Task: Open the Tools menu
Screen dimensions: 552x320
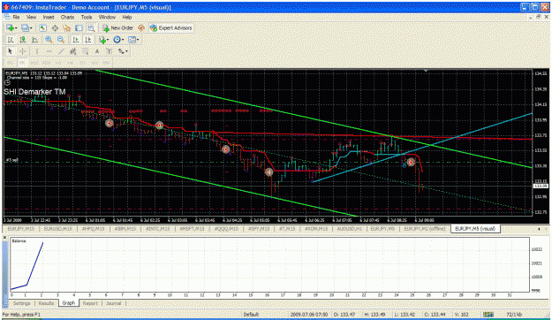Action: click(x=87, y=17)
